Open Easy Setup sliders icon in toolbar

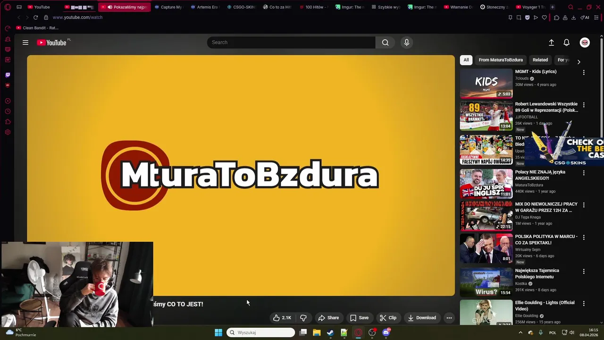click(x=596, y=17)
